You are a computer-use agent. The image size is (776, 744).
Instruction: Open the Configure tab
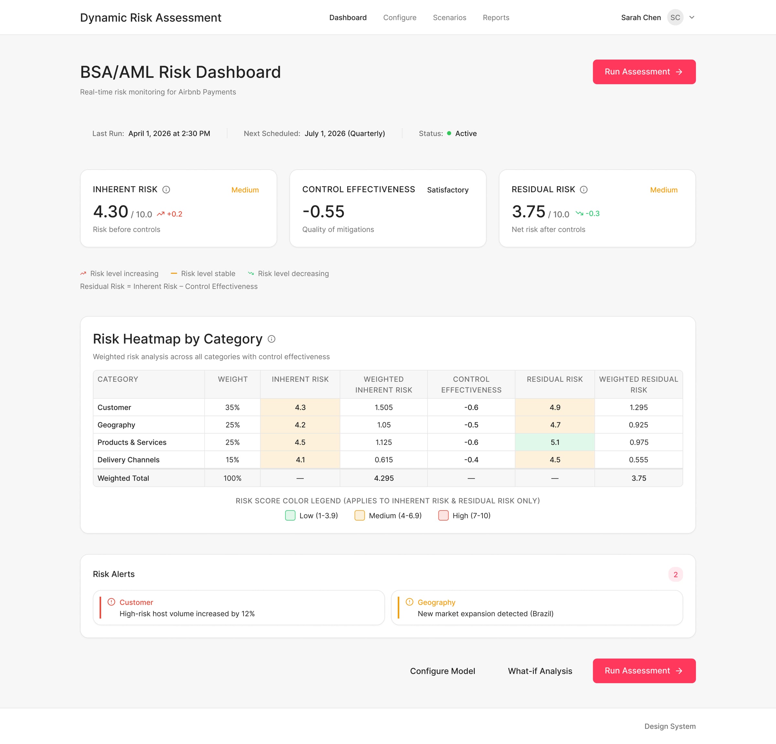pos(400,17)
